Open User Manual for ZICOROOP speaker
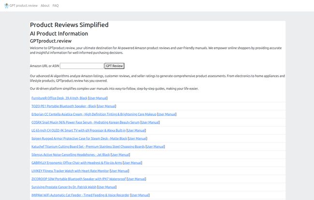Screen dimensions: 314x200 pyautogui.click(x=136, y=179)
